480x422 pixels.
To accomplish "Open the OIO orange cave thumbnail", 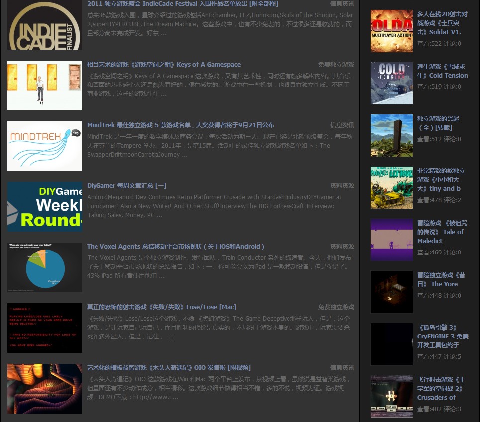I will (45, 389).
